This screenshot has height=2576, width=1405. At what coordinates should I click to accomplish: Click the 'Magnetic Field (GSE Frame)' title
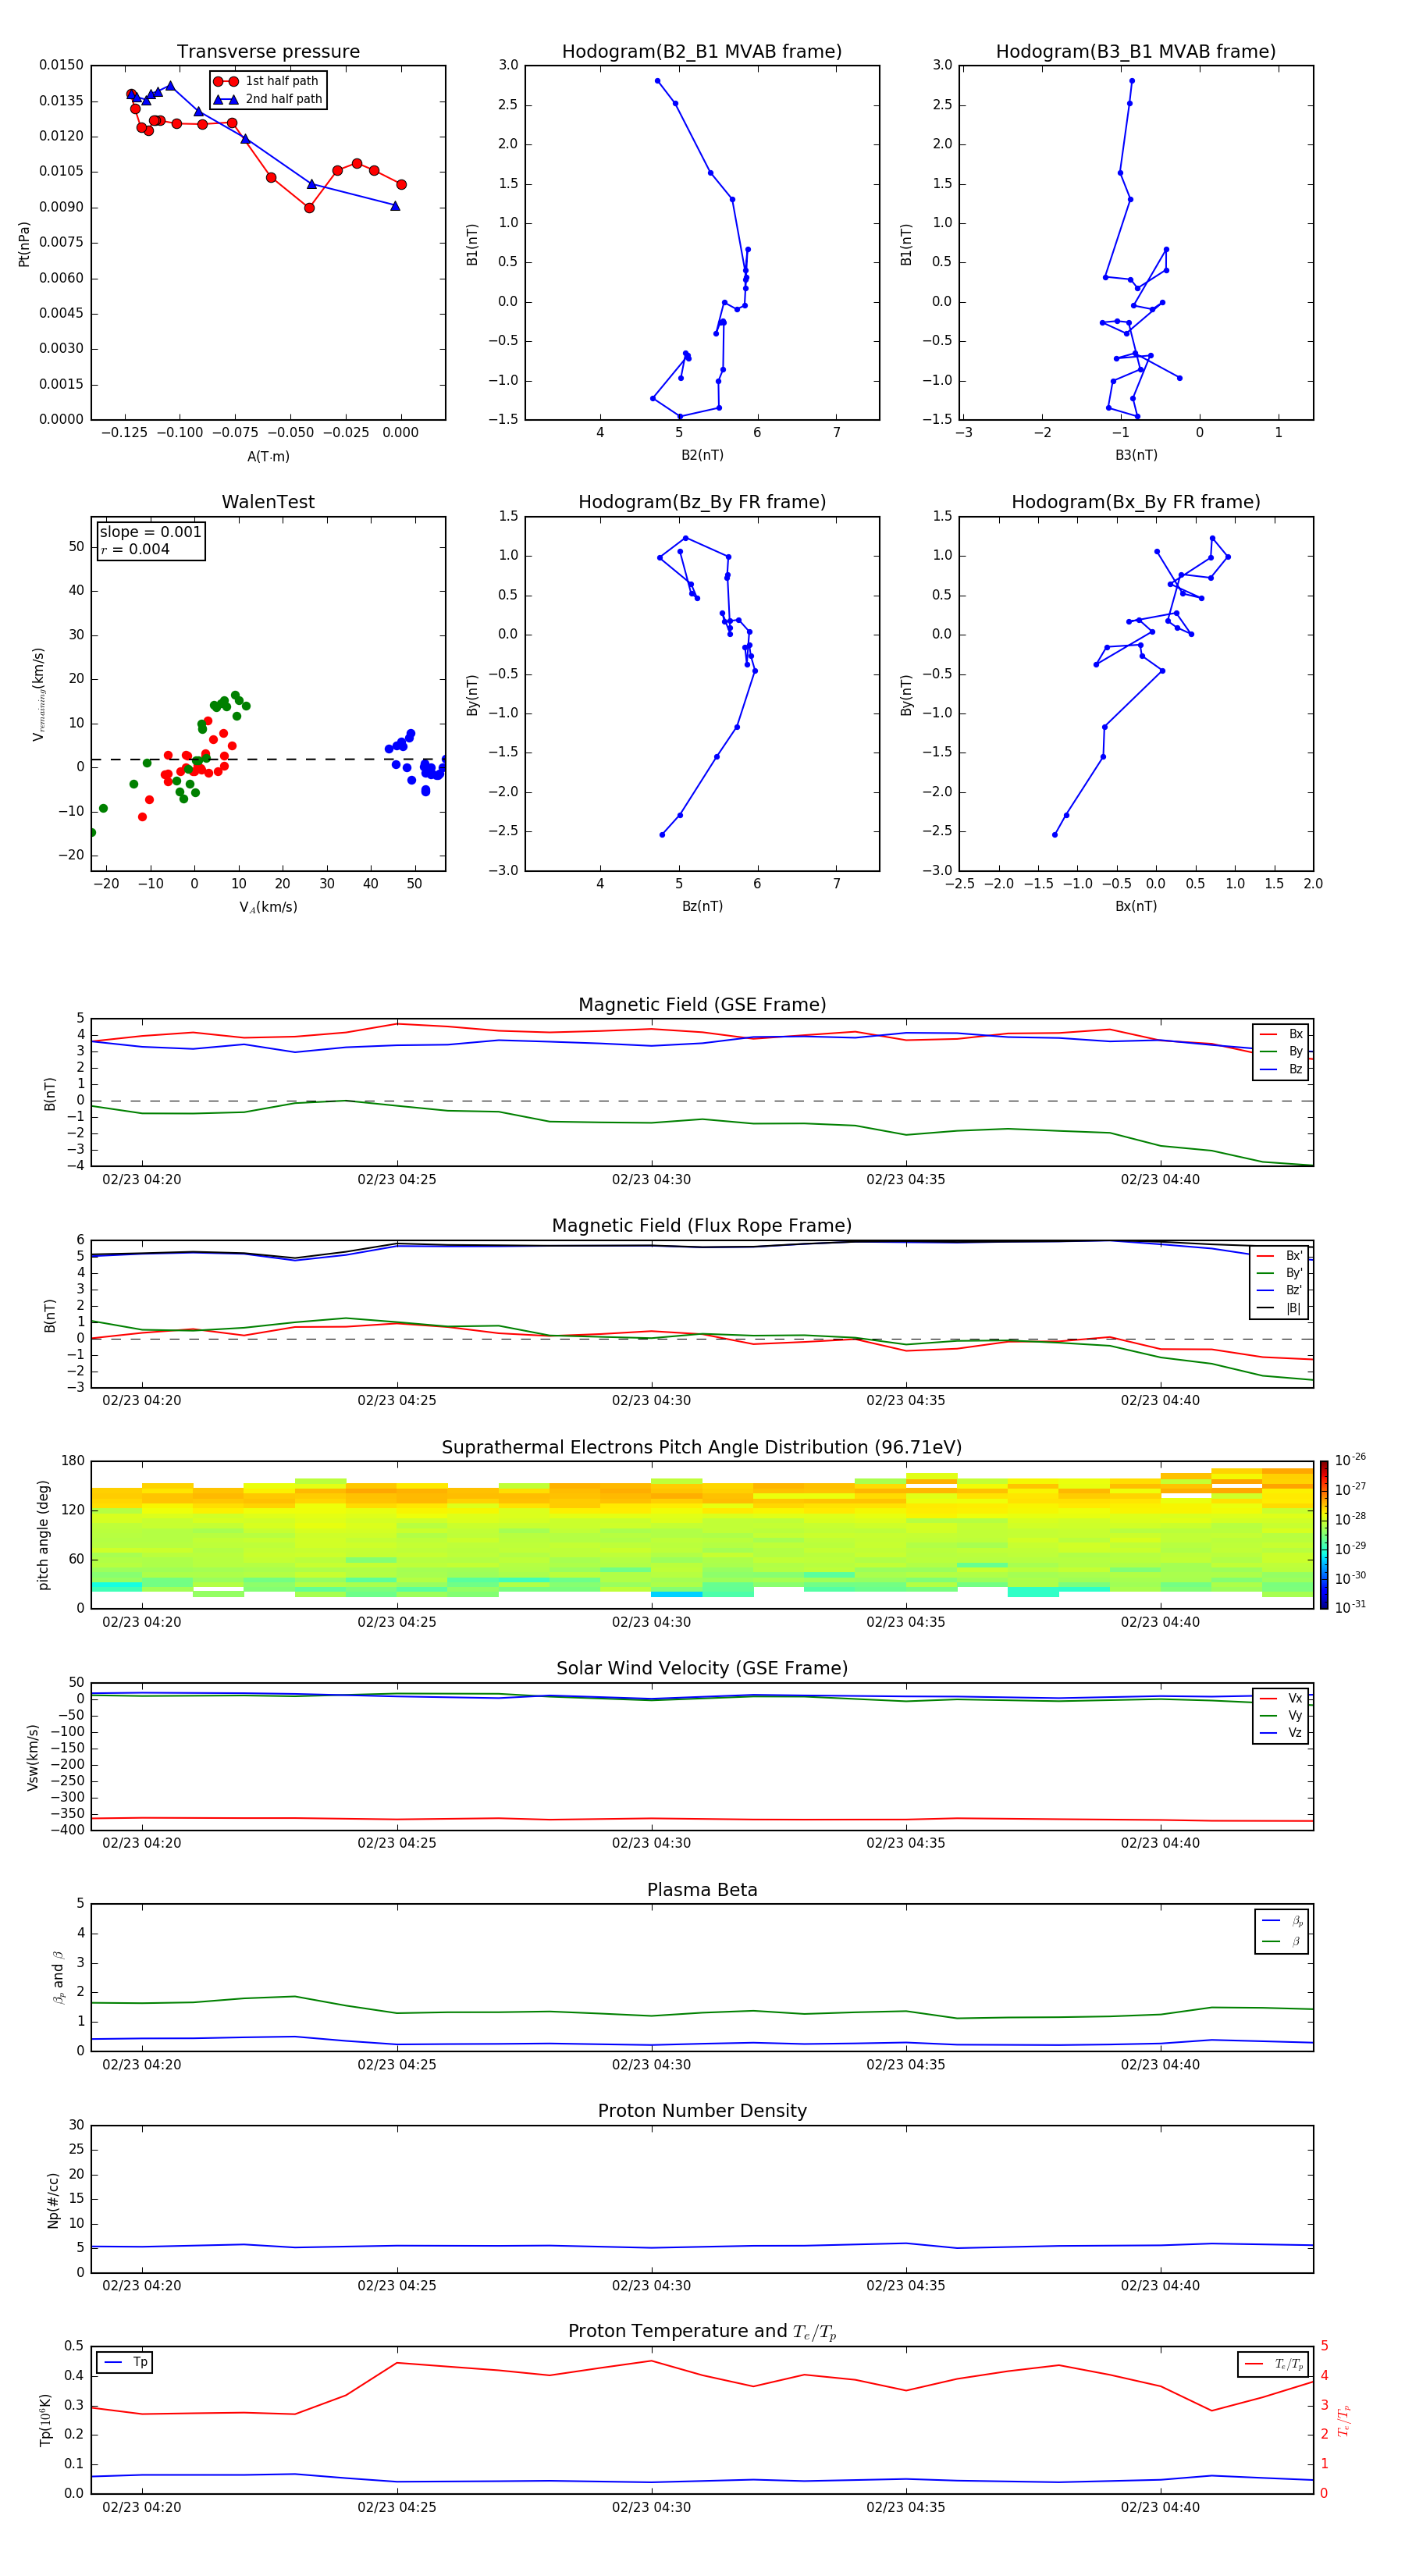click(x=702, y=1005)
